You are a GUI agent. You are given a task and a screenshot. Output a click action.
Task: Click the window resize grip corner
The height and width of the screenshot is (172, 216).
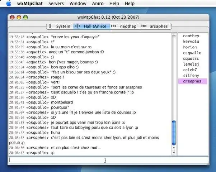point(207,163)
